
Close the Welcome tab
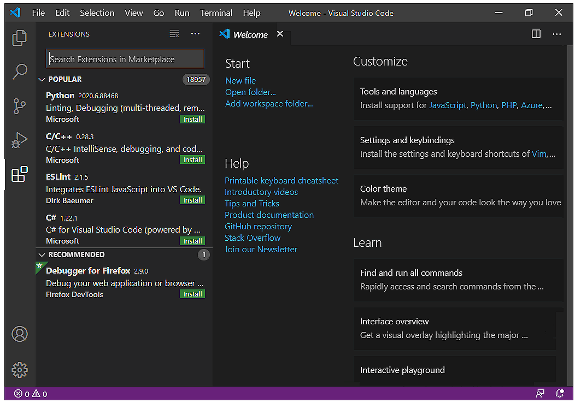(x=280, y=34)
